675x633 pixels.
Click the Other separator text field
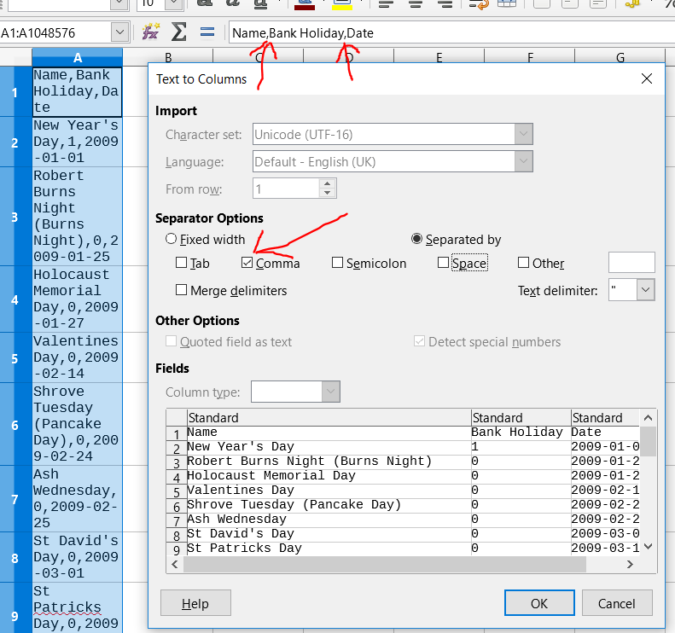(x=631, y=263)
